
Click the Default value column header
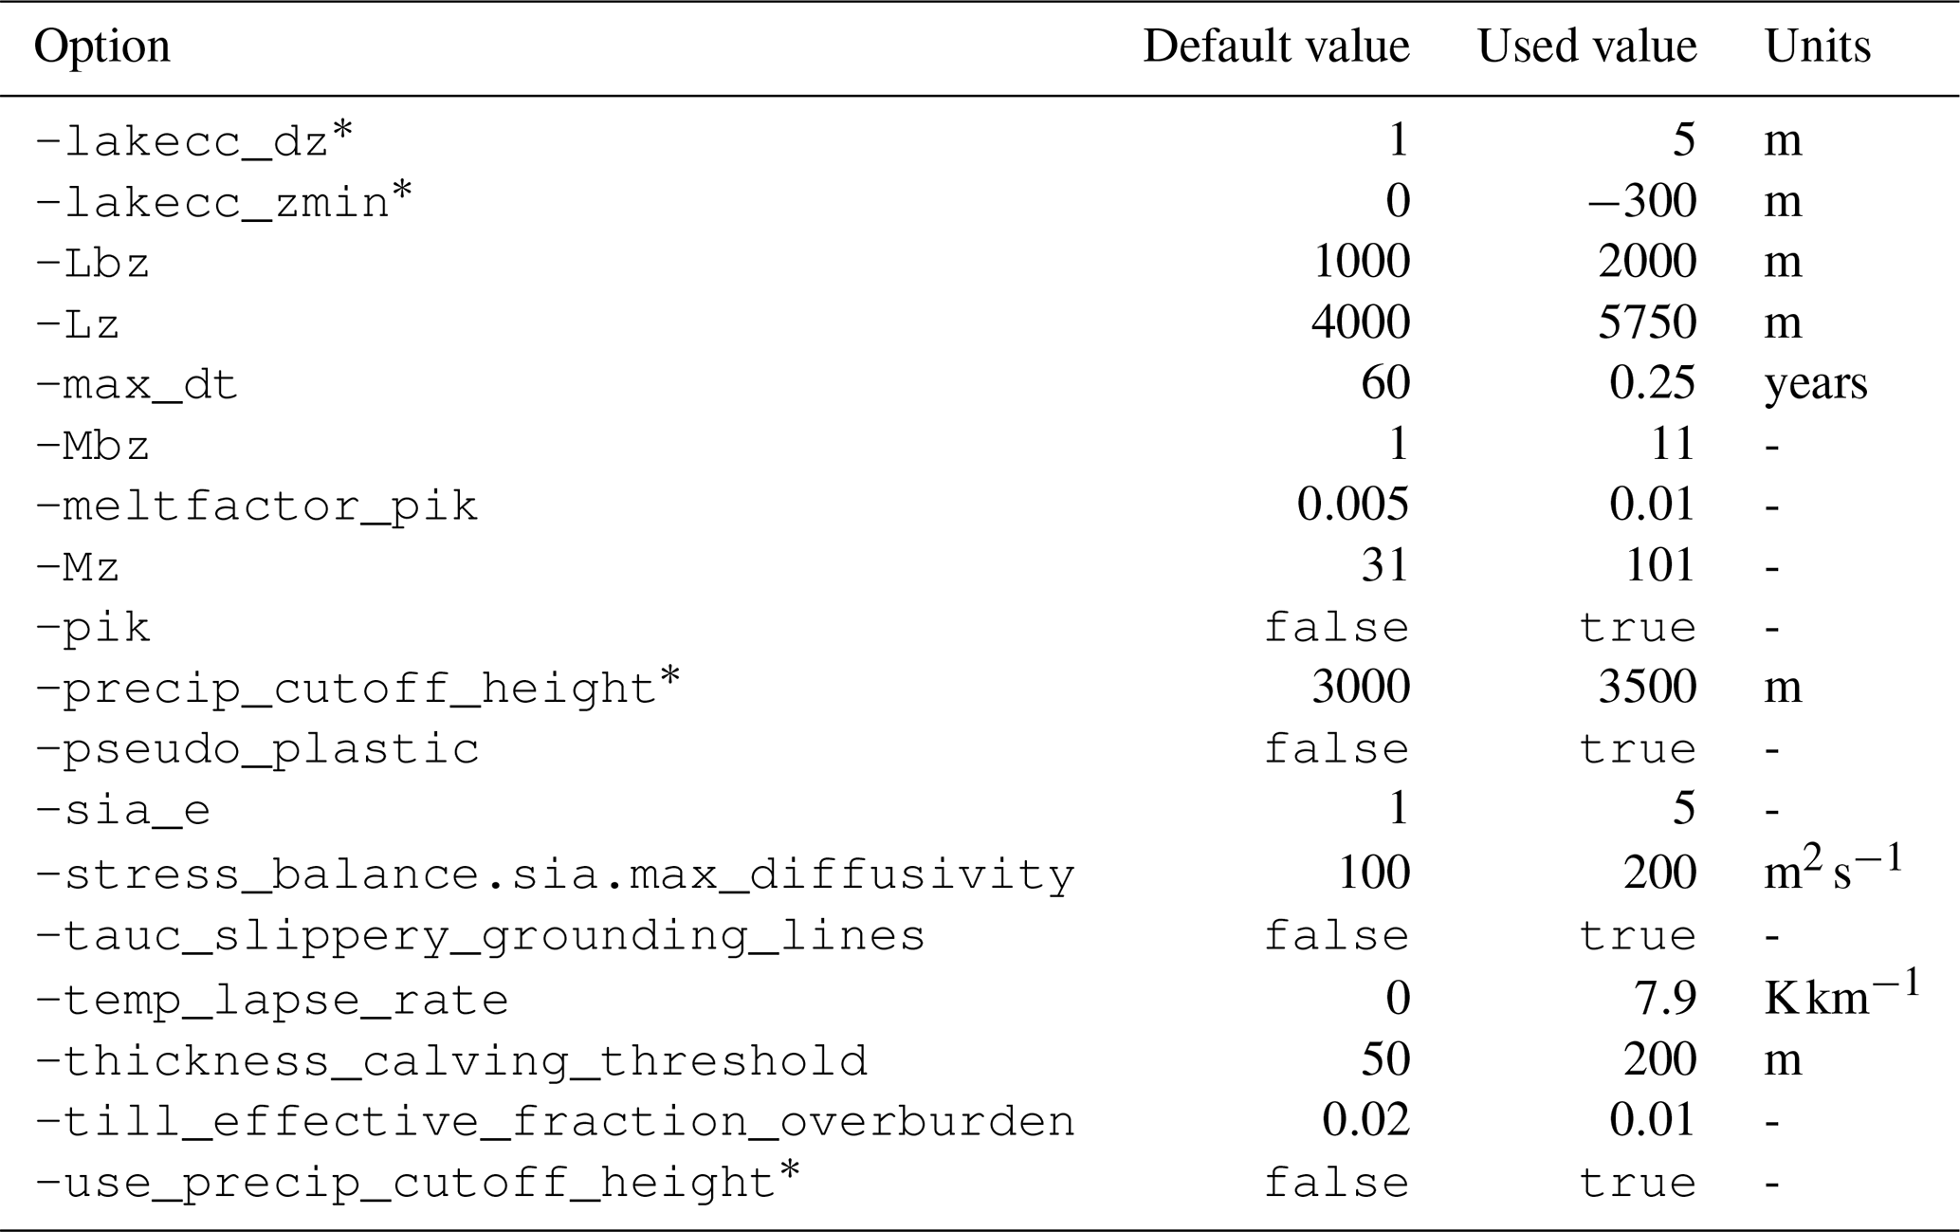click(1275, 46)
